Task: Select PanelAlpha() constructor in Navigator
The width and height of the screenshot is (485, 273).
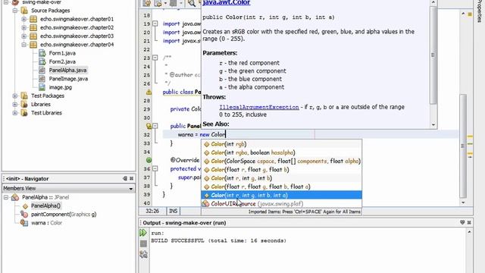Action: pyautogui.click(x=45, y=206)
